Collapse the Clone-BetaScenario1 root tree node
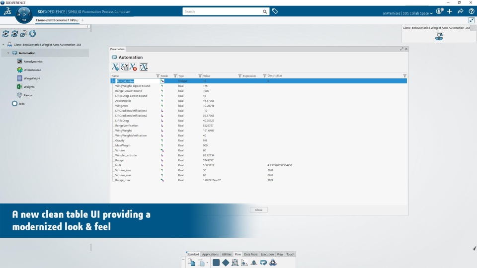This screenshot has width=477, height=268. pos(3,45)
